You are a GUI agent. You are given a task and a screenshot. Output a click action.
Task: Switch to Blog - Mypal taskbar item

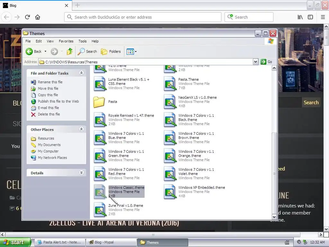click(111, 242)
